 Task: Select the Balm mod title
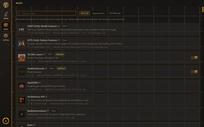tap(30, 125)
